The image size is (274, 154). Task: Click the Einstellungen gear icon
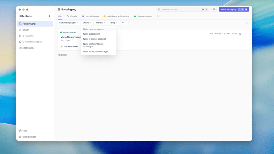click(x=20, y=137)
